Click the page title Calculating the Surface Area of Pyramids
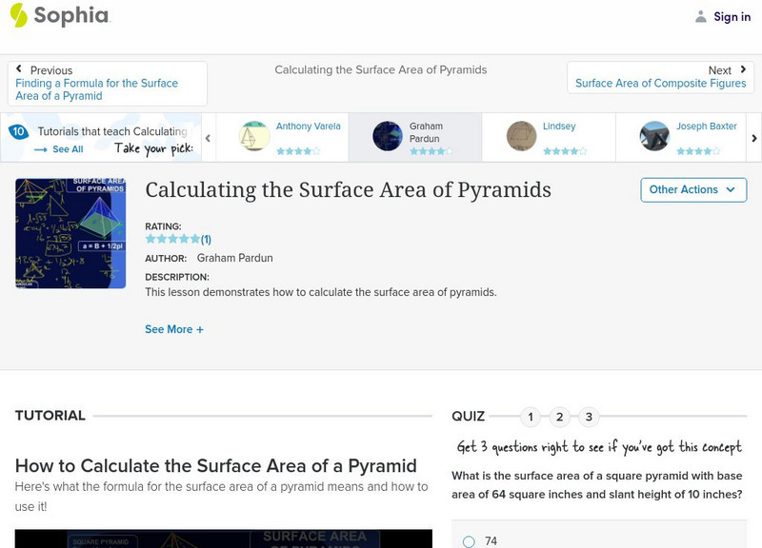762x548 pixels. pyautogui.click(x=348, y=190)
